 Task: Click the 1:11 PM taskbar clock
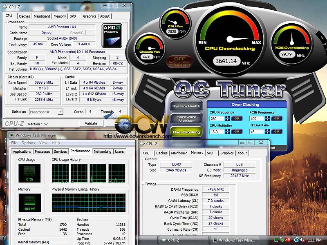(x=314, y=240)
